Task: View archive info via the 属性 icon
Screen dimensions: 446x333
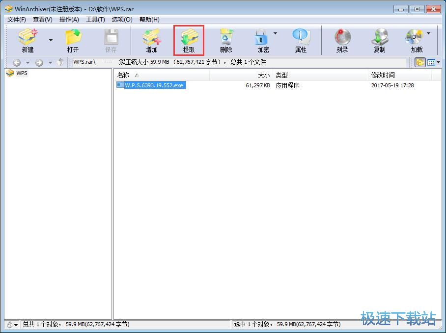Action: coord(300,38)
